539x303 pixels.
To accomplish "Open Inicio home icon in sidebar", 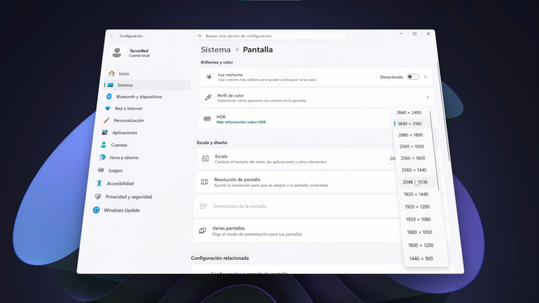I will tap(112, 74).
